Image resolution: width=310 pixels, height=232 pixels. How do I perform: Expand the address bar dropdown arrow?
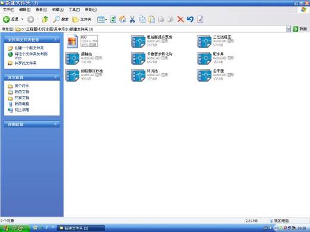click(x=289, y=29)
